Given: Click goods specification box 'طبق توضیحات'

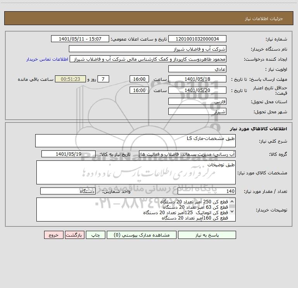Looking at the screenshot, I should [136, 172].
